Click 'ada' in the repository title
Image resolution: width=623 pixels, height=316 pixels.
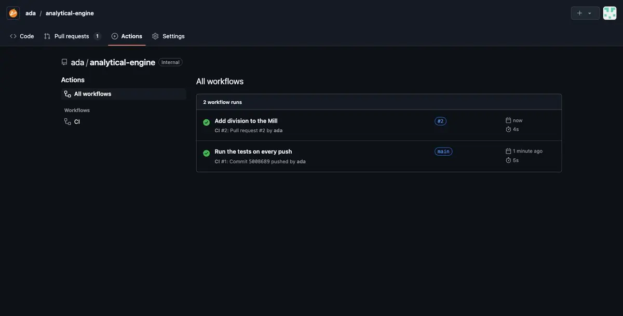tap(77, 62)
